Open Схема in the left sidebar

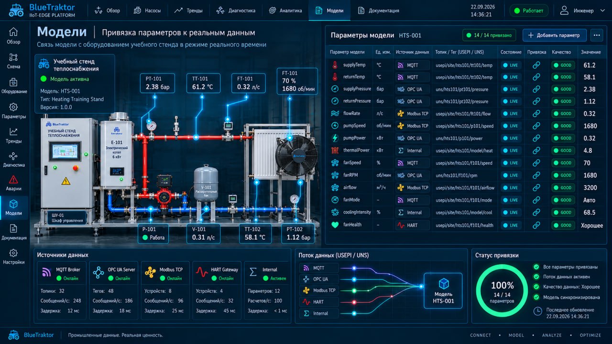pyautogui.click(x=13, y=61)
